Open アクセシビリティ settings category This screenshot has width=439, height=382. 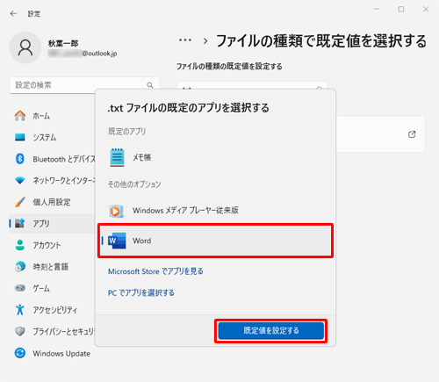[52, 310]
